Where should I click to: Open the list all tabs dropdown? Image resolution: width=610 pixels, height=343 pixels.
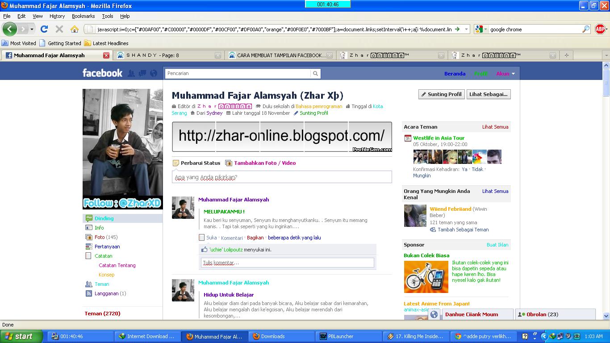(x=606, y=55)
